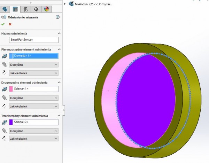Open the DimXpertManager tab
The height and width of the screenshot is (163, 209).
pos(36,9)
